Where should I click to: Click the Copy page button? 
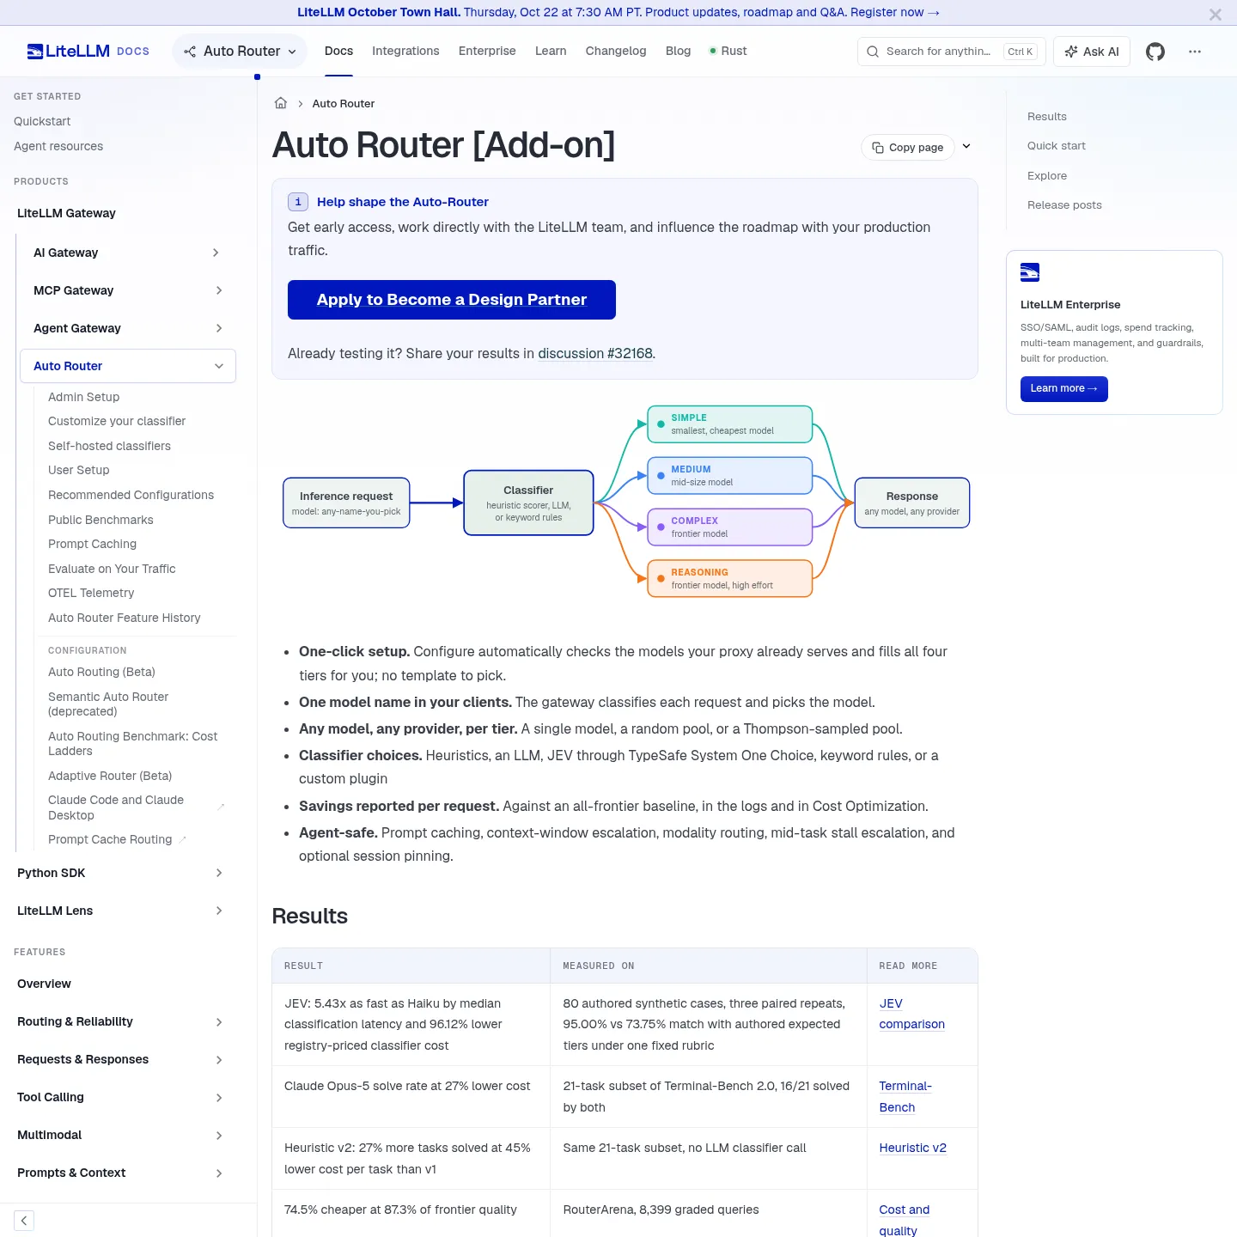click(x=908, y=147)
